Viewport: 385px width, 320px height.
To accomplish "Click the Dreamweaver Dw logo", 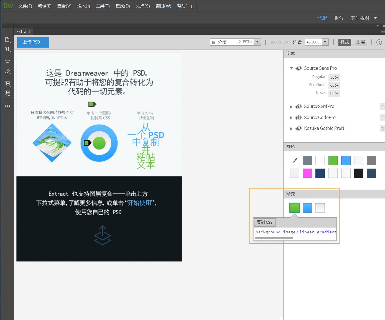I will coord(8,6).
